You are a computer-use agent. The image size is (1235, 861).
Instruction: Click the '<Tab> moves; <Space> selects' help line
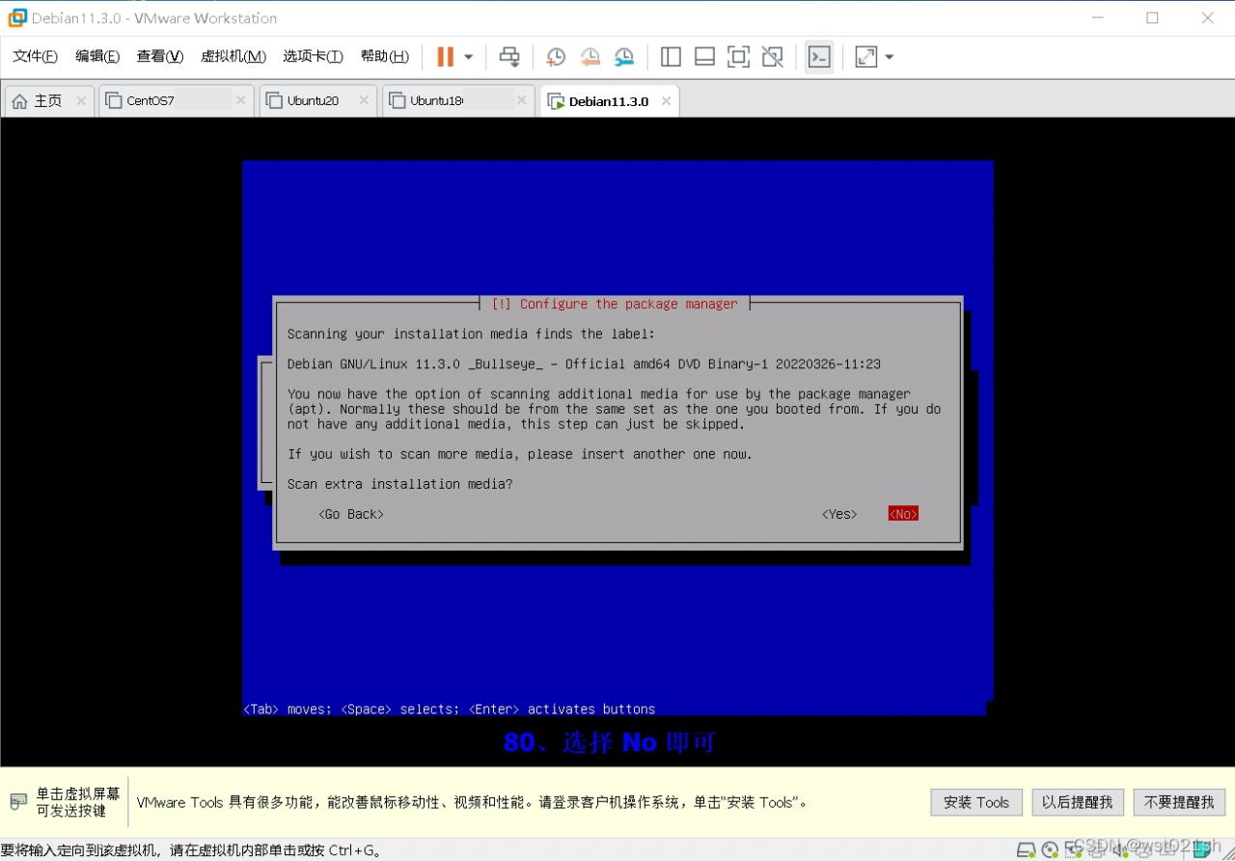(449, 709)
